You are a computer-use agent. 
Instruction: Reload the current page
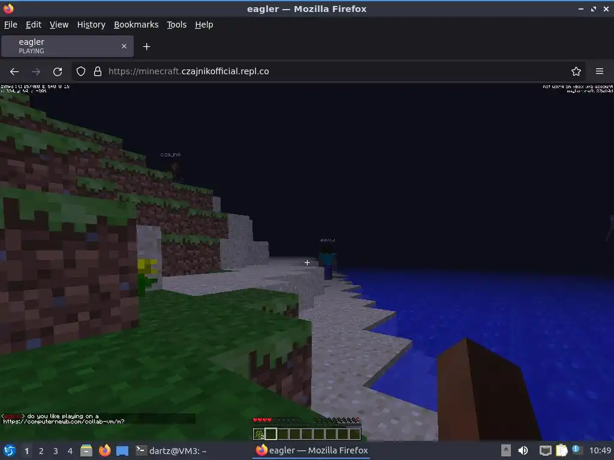coord(58,72)
